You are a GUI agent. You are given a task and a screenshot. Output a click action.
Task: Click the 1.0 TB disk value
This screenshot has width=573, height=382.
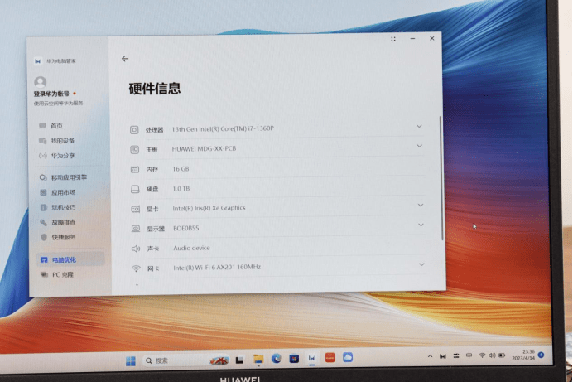click(x=181, y=189)
